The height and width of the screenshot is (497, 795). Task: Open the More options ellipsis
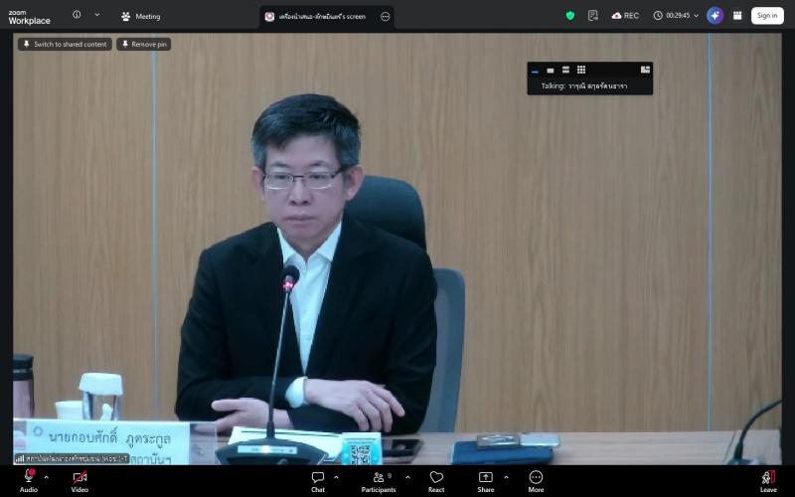point(536,481)
